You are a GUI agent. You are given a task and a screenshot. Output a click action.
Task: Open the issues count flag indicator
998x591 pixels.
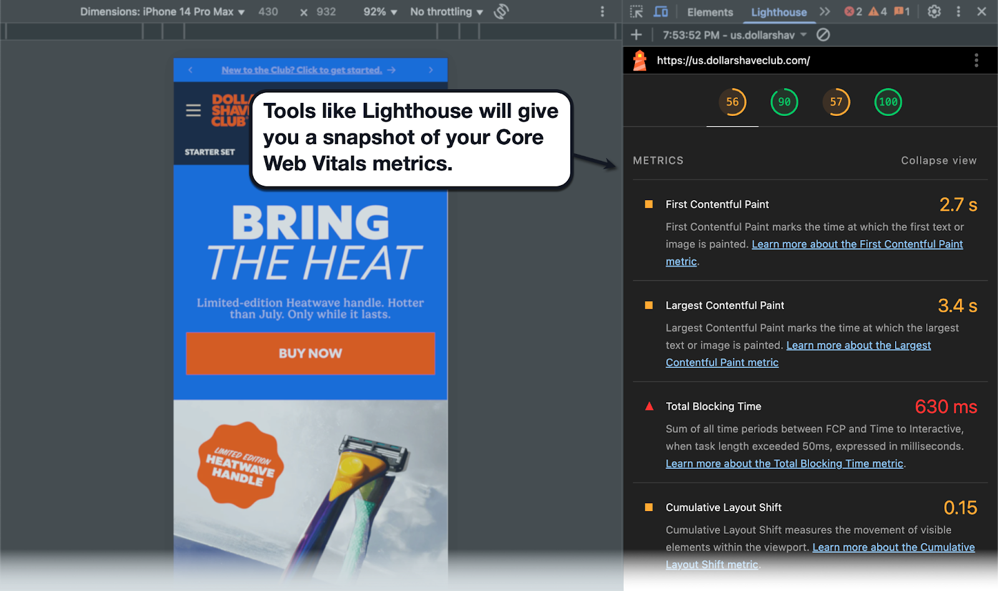click(x=902, y=11)
